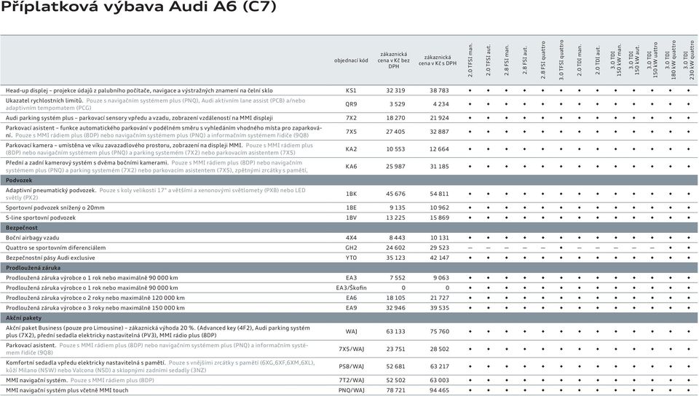Click the '2.0 TFSI man.' engine column header
This screenshot has height=396, width=699.
[x=470, y=60]
